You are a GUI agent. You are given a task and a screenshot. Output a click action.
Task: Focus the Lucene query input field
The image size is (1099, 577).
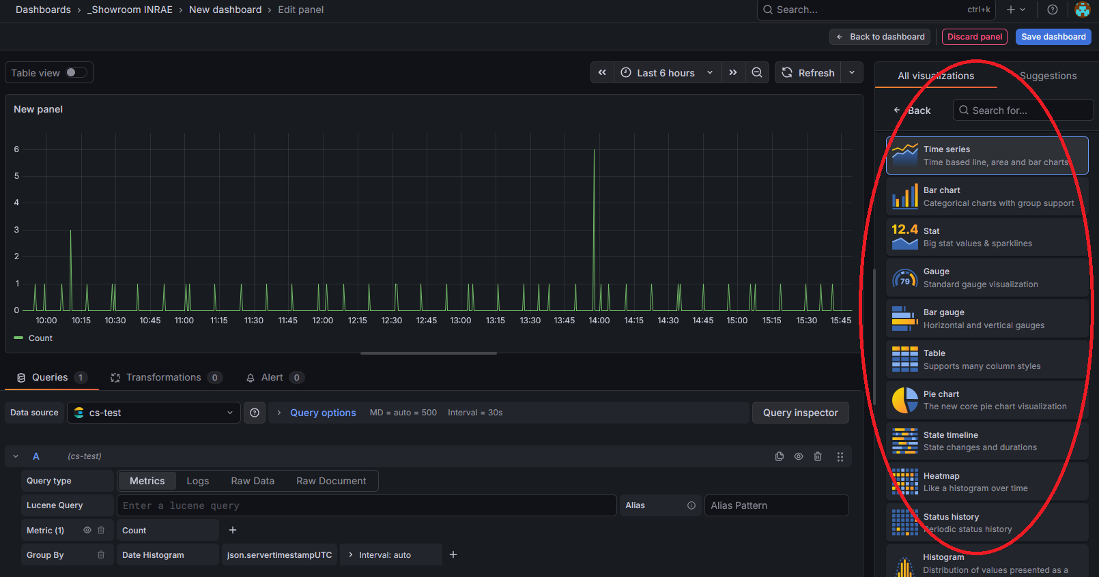(x=367, y=505)
